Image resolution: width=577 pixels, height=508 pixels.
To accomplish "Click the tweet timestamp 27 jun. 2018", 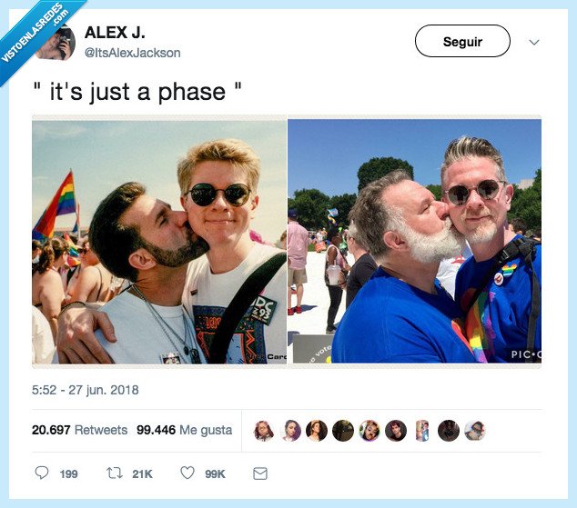I will 85,390.
